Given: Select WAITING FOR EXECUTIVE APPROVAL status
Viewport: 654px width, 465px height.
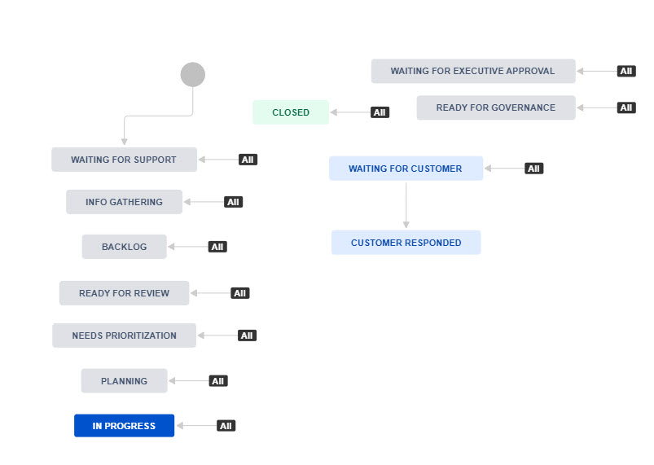Looking at the screenshot, I should [473, 71].
